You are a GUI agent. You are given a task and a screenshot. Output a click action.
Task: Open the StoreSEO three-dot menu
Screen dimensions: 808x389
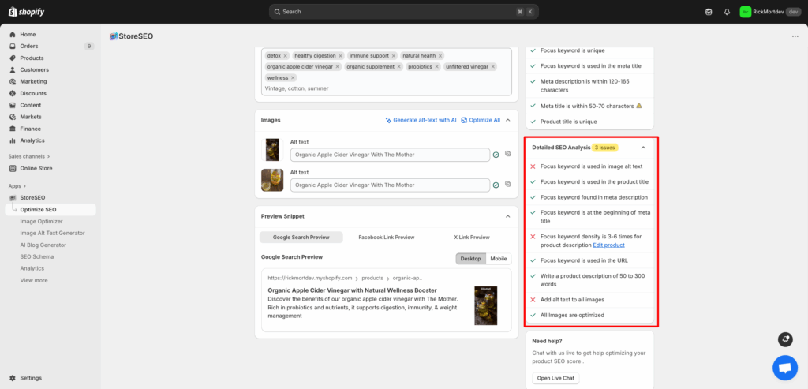click(791, 36)
